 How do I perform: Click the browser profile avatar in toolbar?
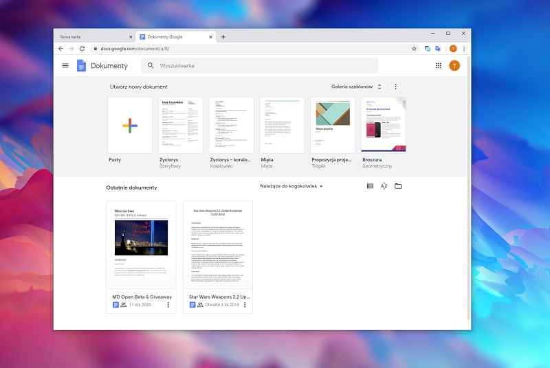(453, 49)
